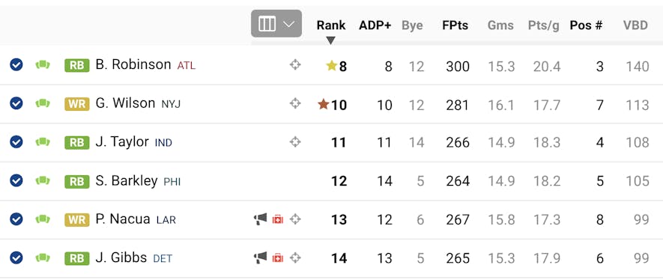Open the columns selector dropdown

[x=276, y=24]
